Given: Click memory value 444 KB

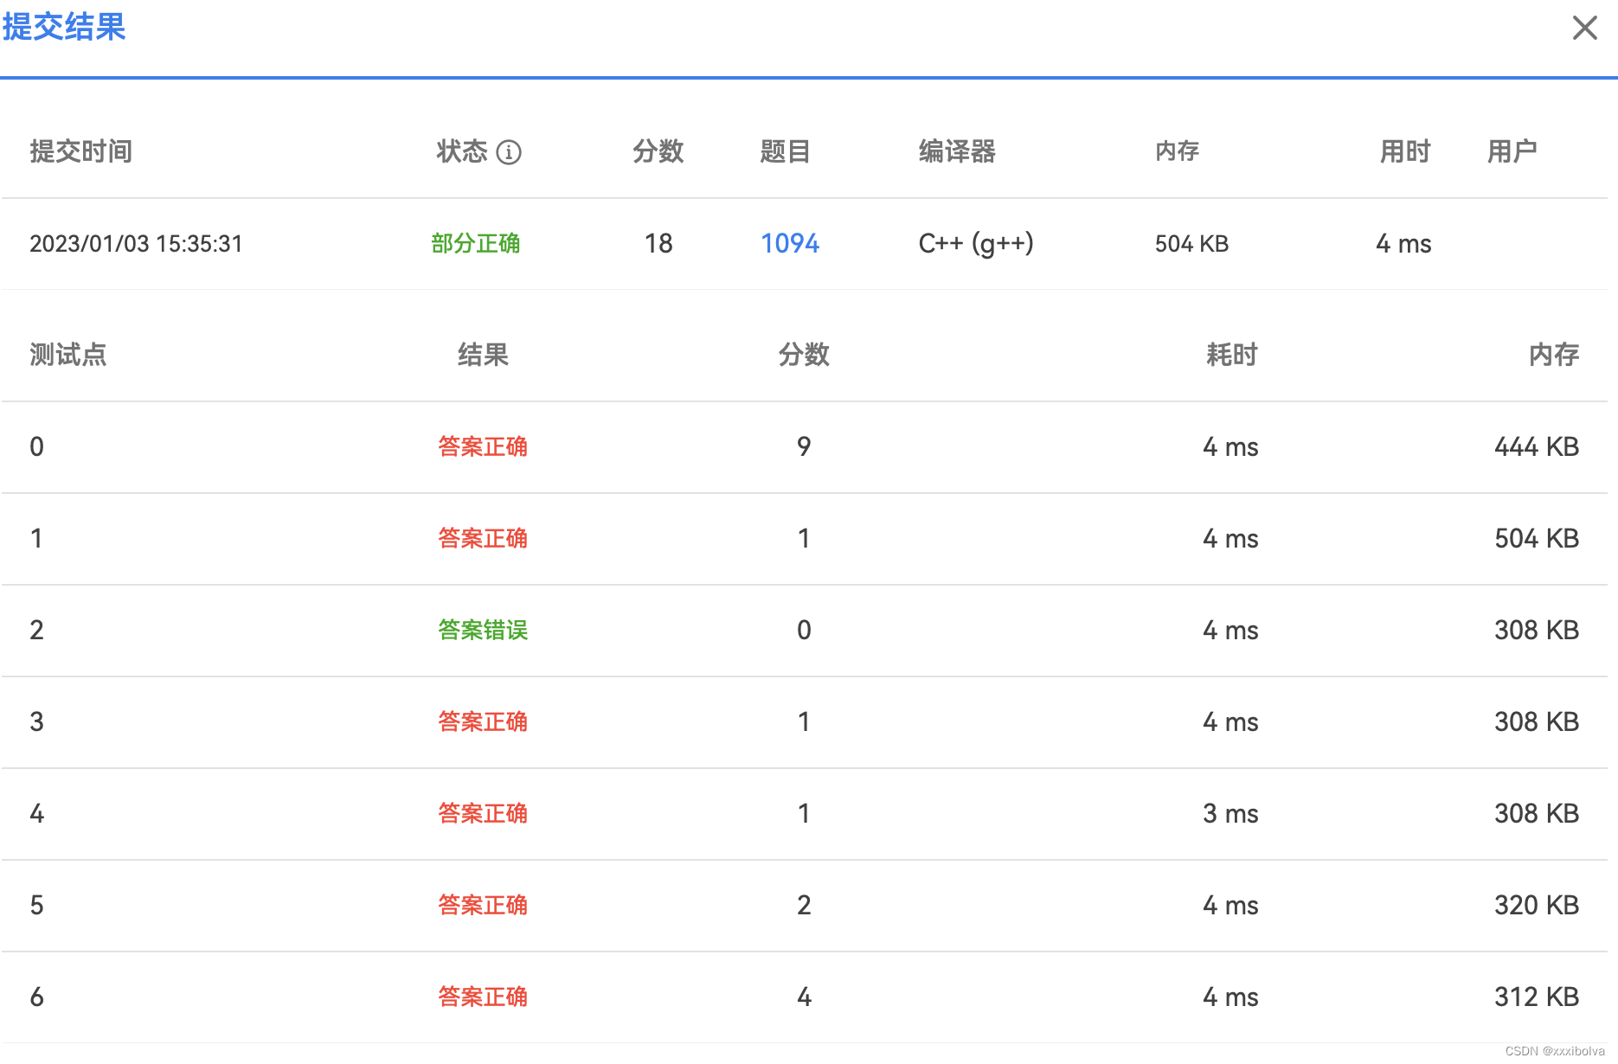Looking at the screenshot, I should click(1537, 447).
